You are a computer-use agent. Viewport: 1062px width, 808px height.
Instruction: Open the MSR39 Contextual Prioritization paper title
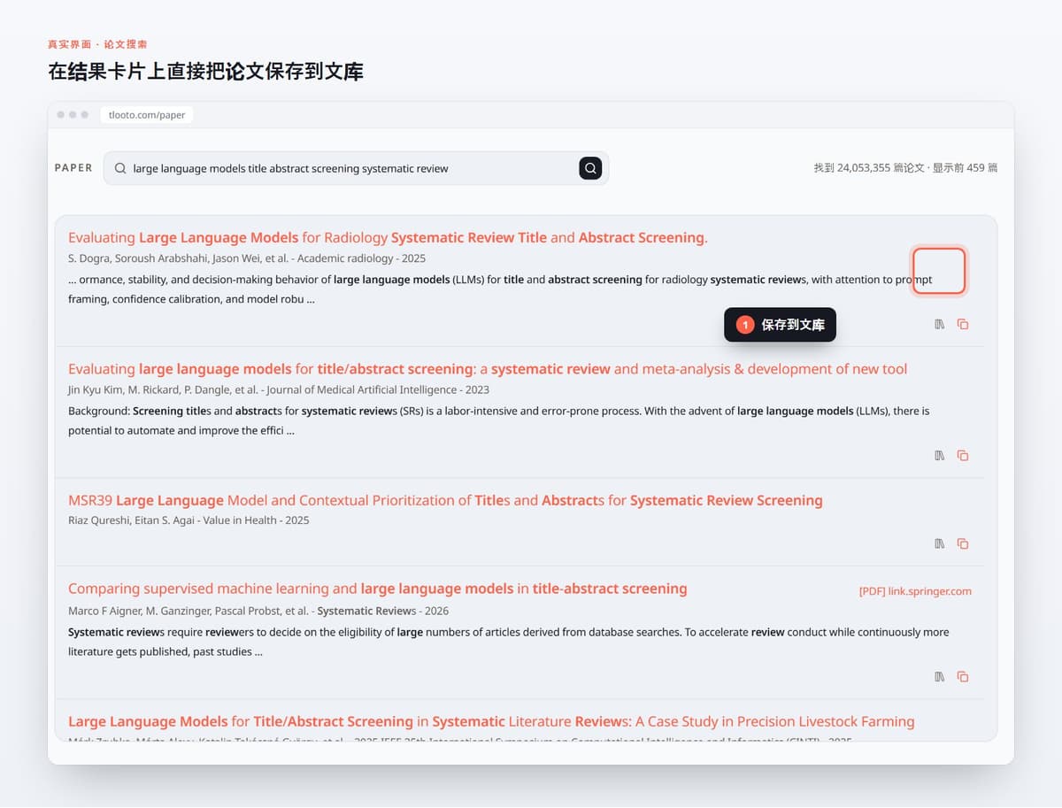pyautogui.click(x=445, y=501)
